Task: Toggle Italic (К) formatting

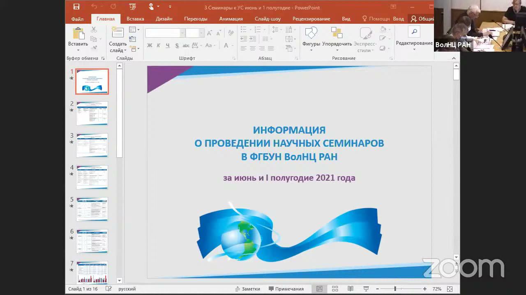Action: tap(159, 45)
